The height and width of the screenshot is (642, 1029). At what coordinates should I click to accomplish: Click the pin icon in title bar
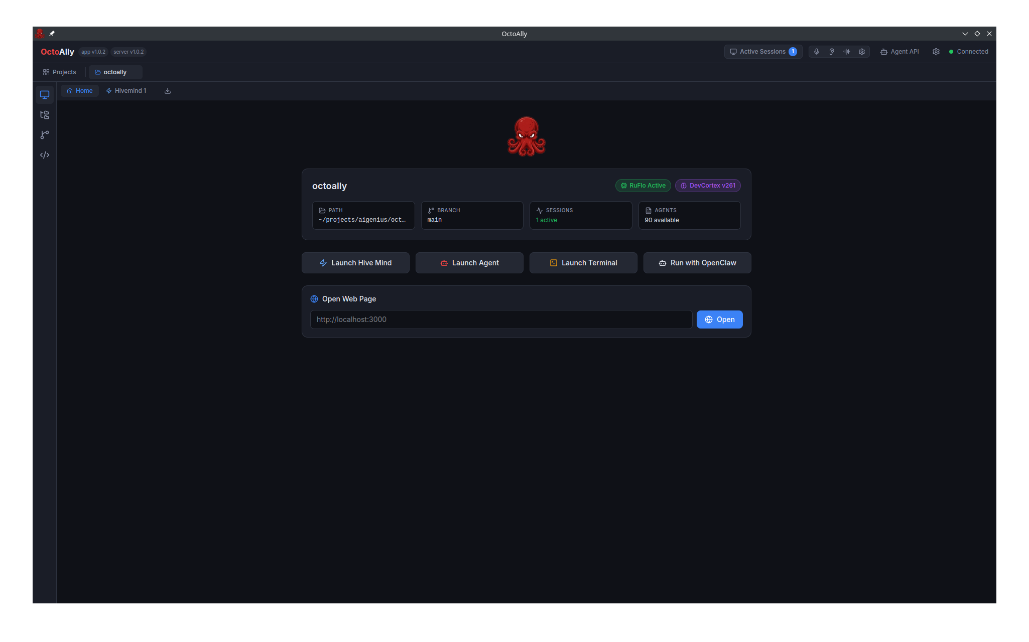click(x=52, y=34)
